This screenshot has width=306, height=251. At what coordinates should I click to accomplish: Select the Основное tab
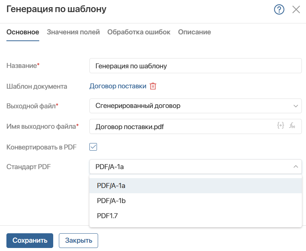pyautogui.click(x=23, y=32)
